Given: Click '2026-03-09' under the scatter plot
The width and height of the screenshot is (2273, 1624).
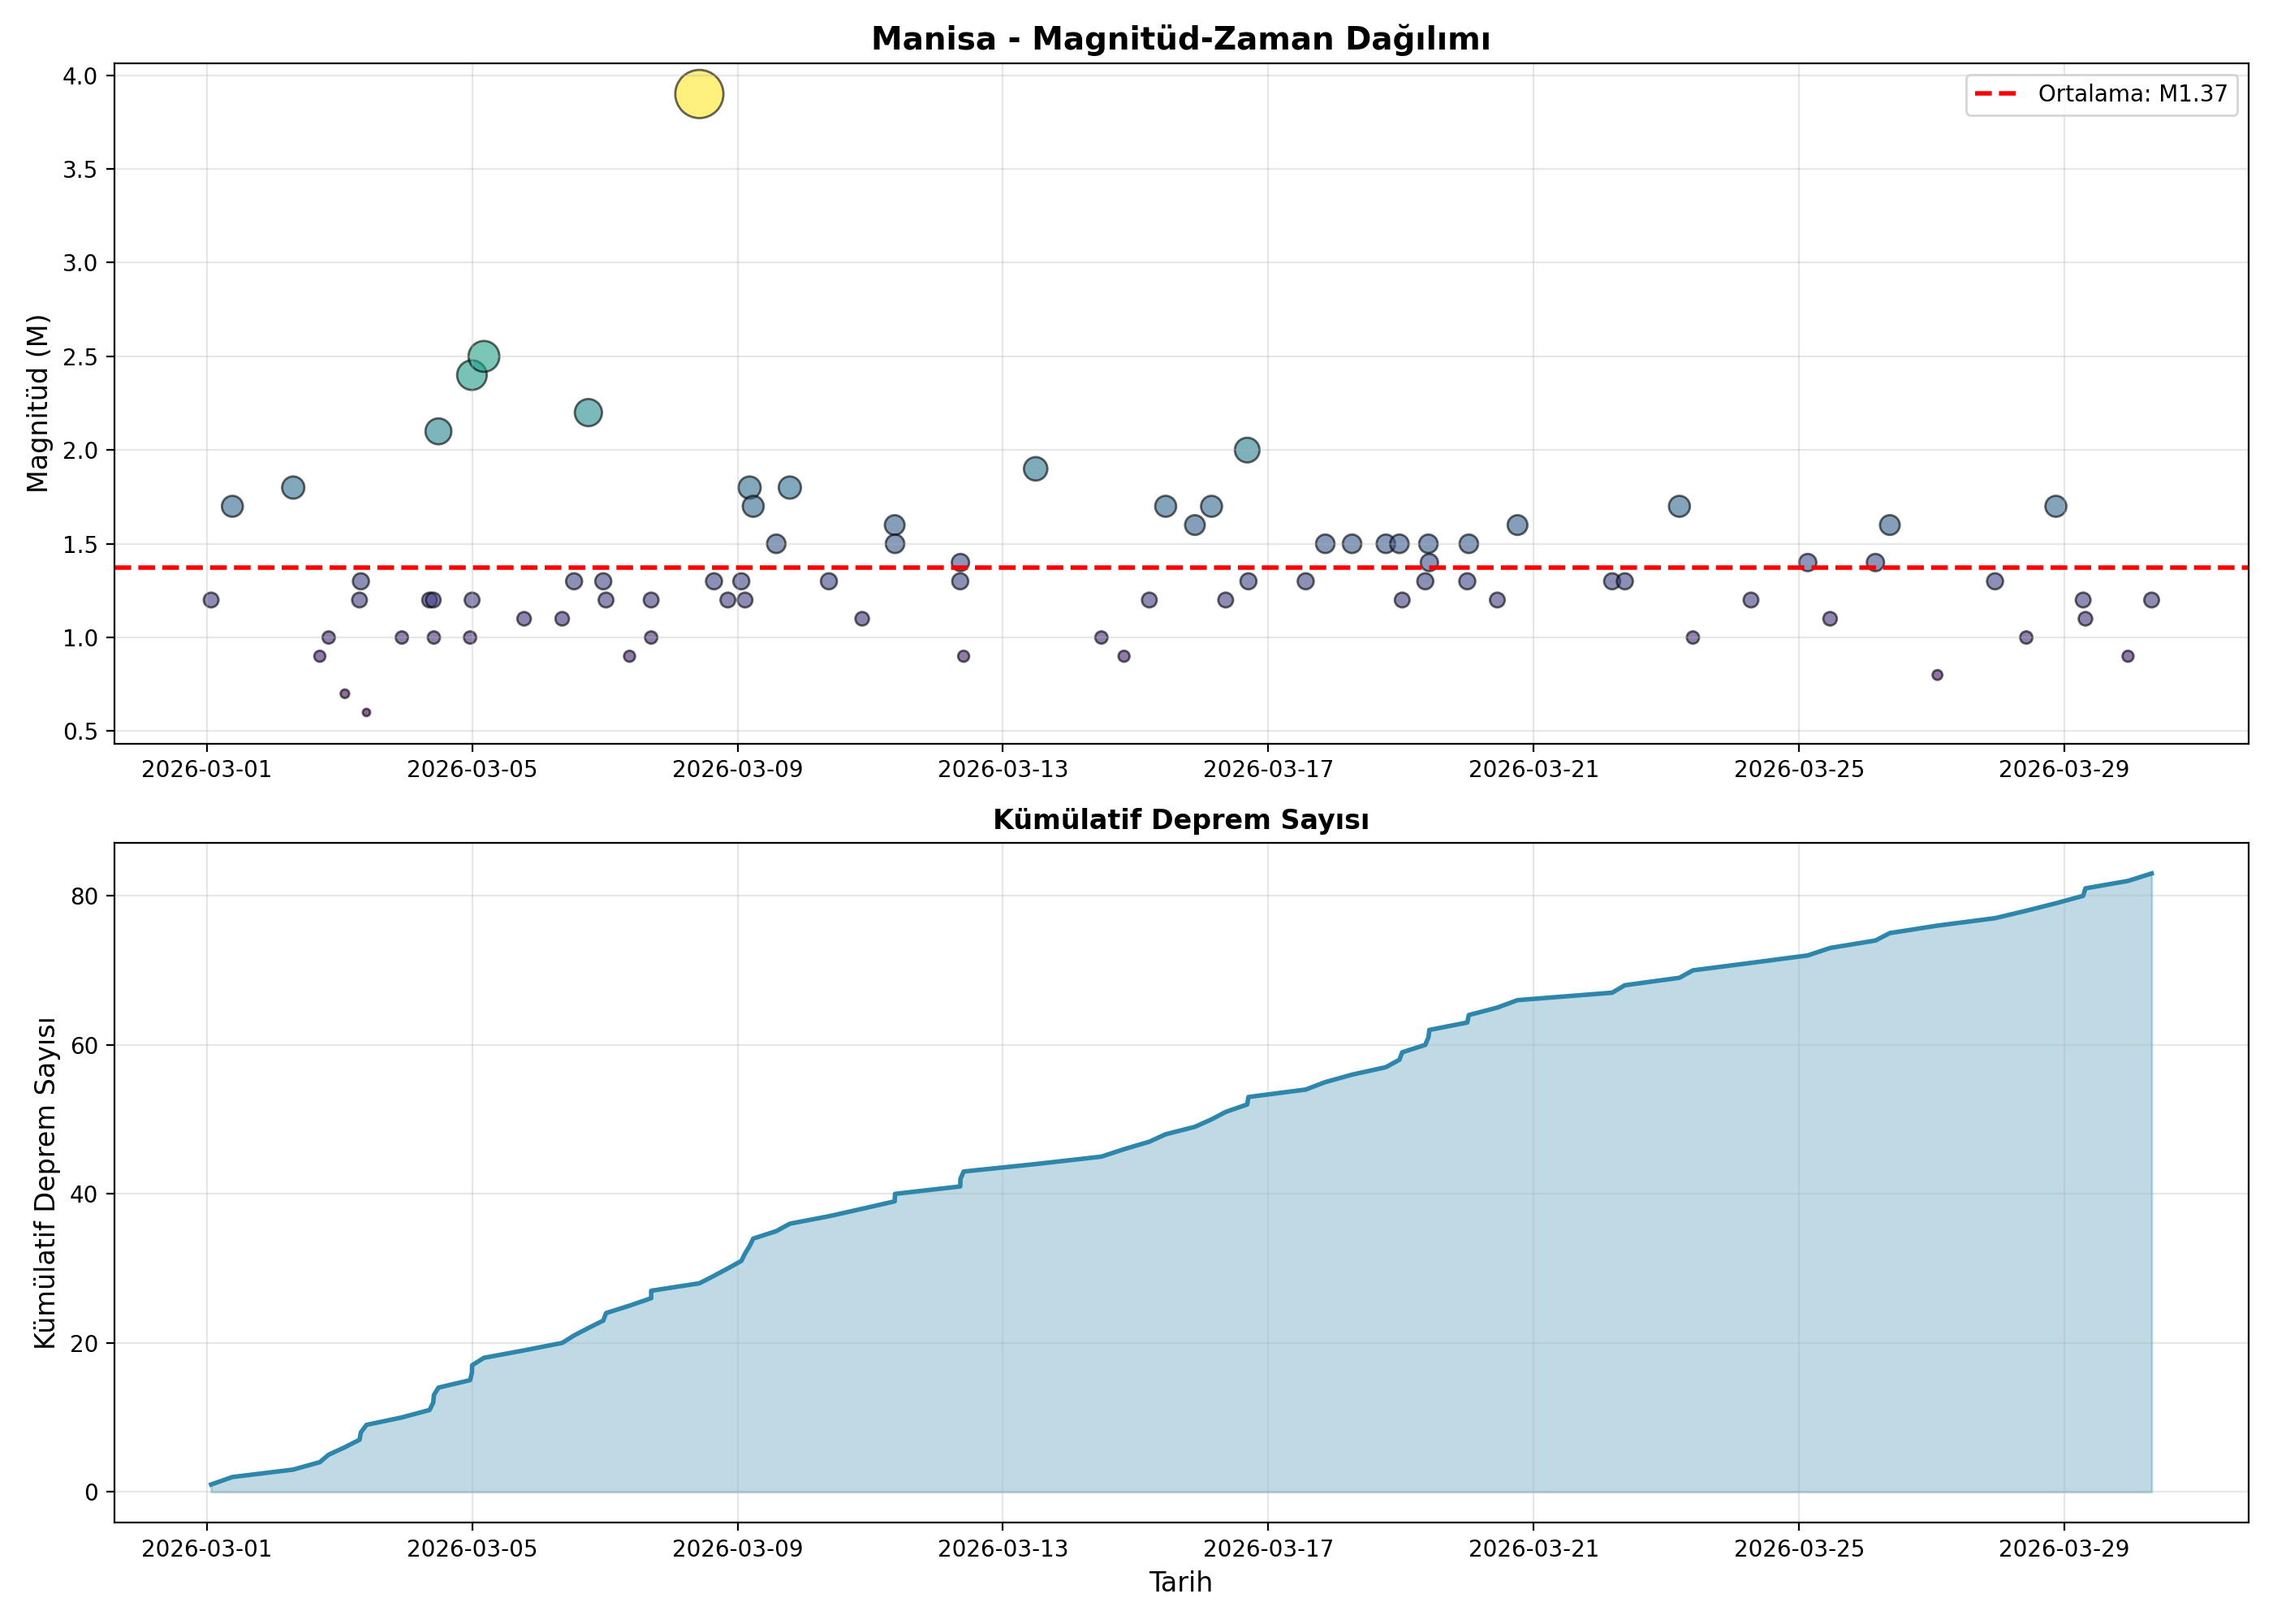Looking at the screenshot, I should [738, 769].
